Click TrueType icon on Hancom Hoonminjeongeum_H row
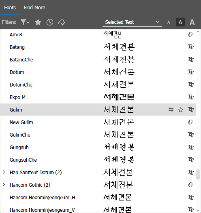 190,197
